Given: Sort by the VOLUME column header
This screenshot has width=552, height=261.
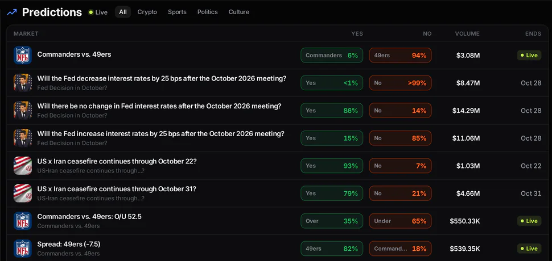Looking at the screenshot, I should (x=467, y=33).
